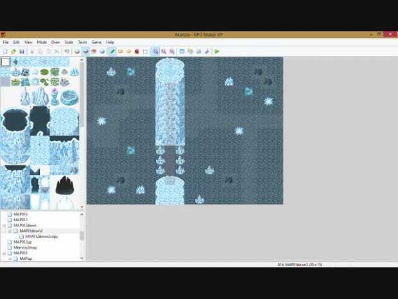The image size is (398, 299).
Task: Click the Cut scissors icon
Action: (x=32, y=51)
